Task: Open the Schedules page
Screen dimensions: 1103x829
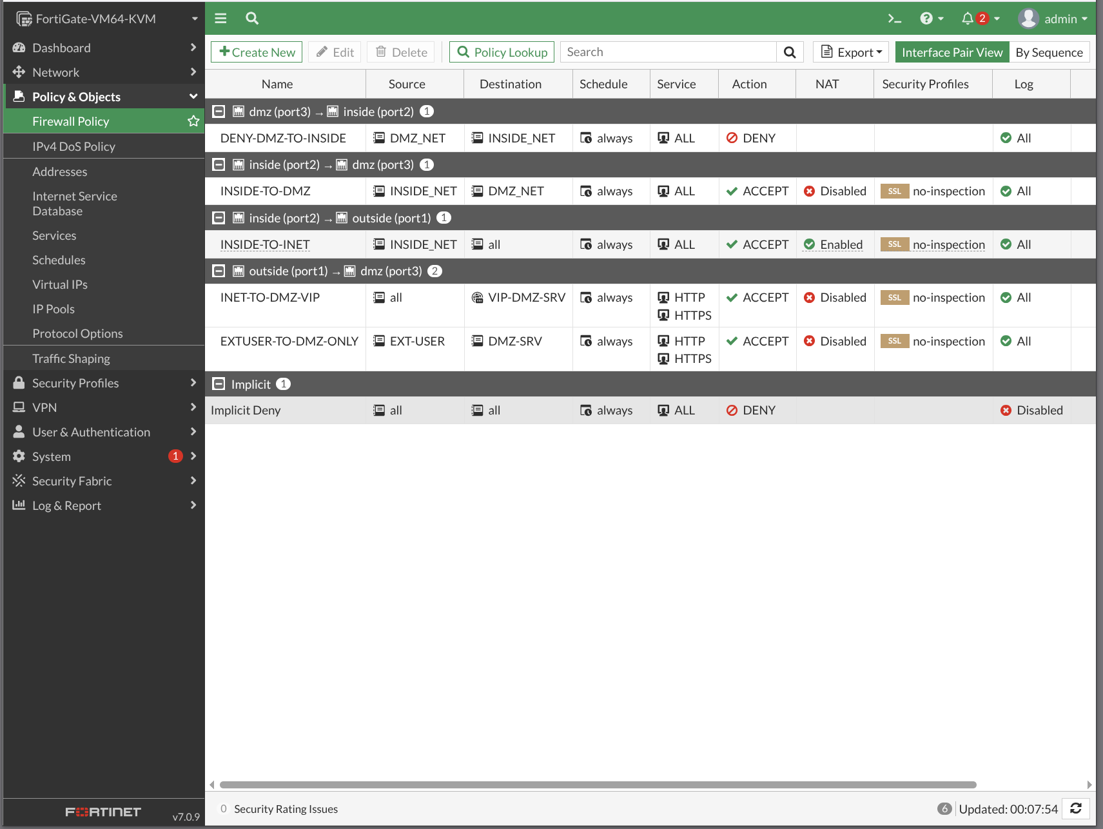Action: pos(59,260)
